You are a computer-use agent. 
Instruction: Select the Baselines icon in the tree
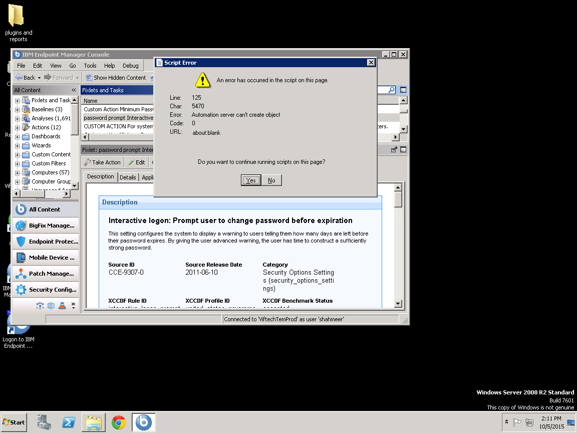pyautogui.click(x=26, y=109)
